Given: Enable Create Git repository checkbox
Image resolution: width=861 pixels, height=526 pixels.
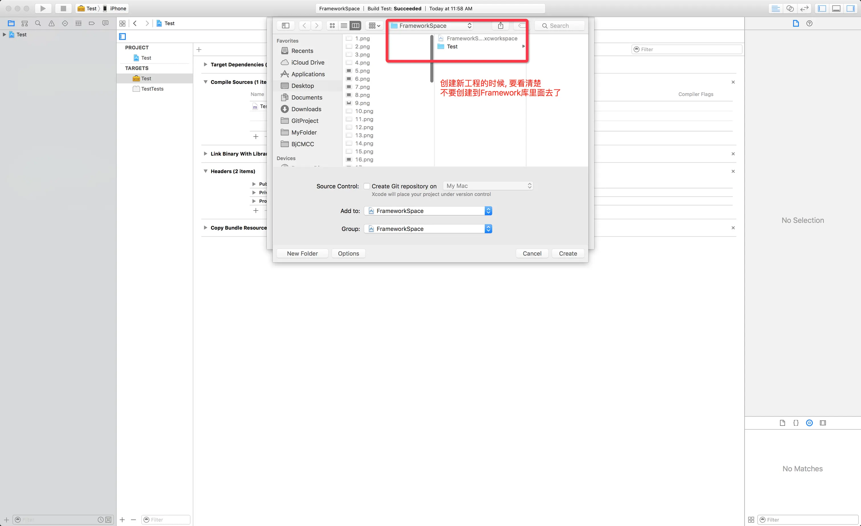Looking at the screenshot, I should coord(366,186).
